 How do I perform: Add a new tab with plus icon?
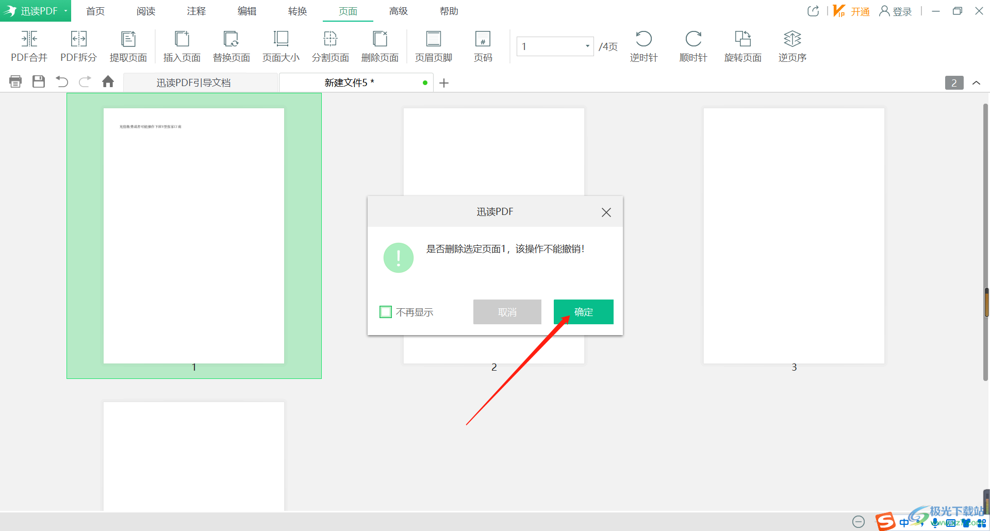(444, 83)
